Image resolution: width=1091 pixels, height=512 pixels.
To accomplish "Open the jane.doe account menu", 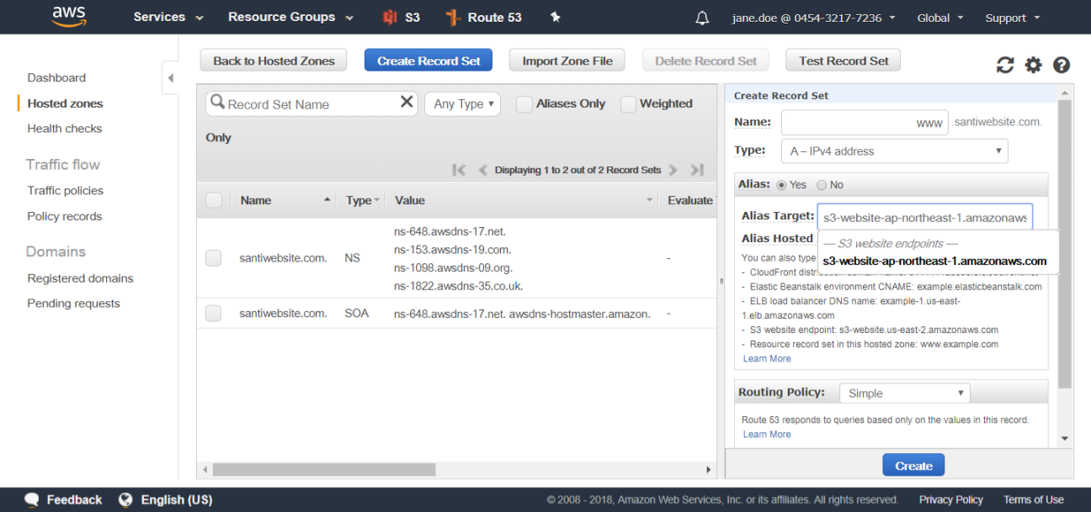I will coord(814,18).
